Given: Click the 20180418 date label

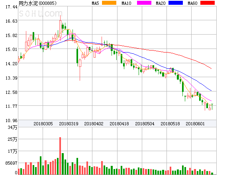Looking at the screenshot, I should [x=119, y=124].
